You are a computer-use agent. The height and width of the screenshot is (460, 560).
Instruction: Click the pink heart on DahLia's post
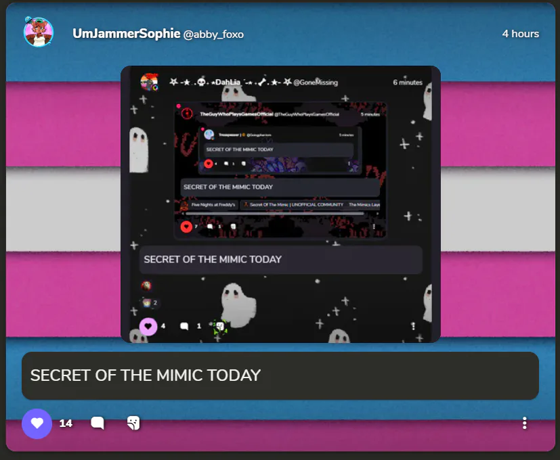pyautogui.click(x=148, y=326)
